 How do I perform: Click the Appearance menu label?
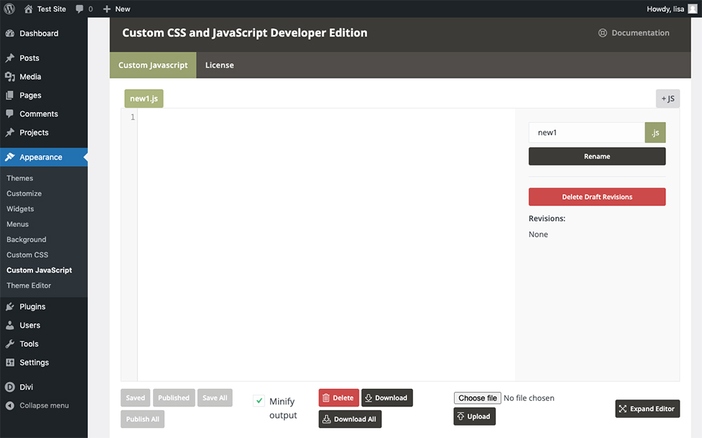(x=41, y=157)
